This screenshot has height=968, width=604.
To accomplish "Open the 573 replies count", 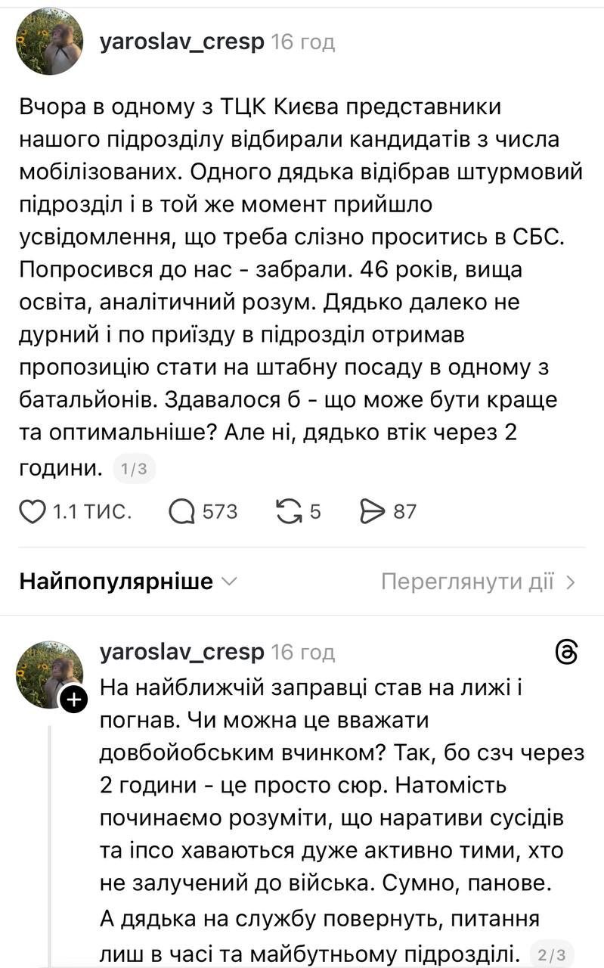I will click(220, 512).
